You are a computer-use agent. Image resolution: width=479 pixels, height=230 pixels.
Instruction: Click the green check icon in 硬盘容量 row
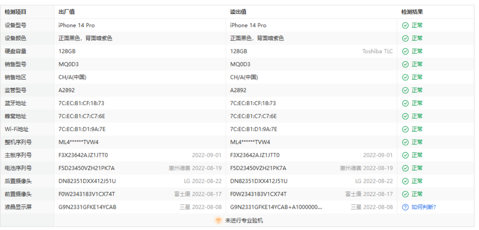(x=405, y=51)
